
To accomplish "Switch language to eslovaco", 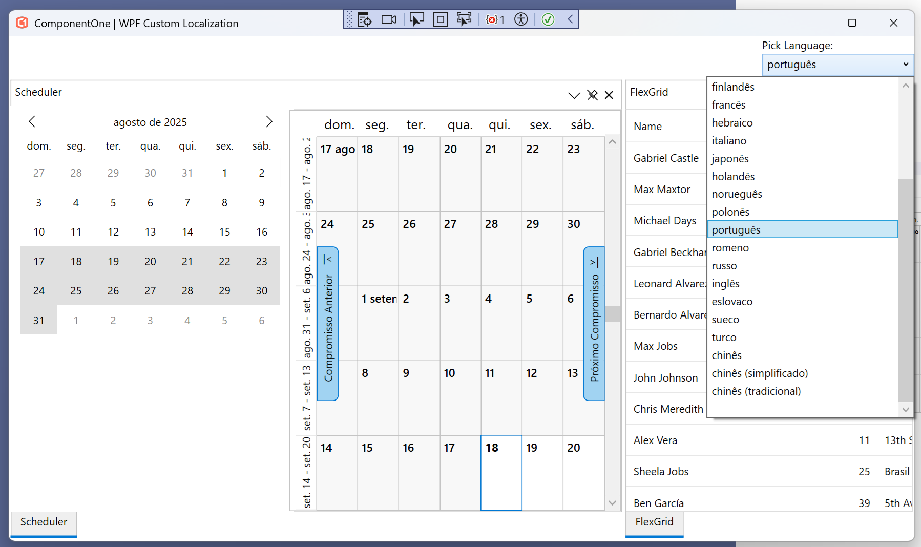I will [802, 302].
